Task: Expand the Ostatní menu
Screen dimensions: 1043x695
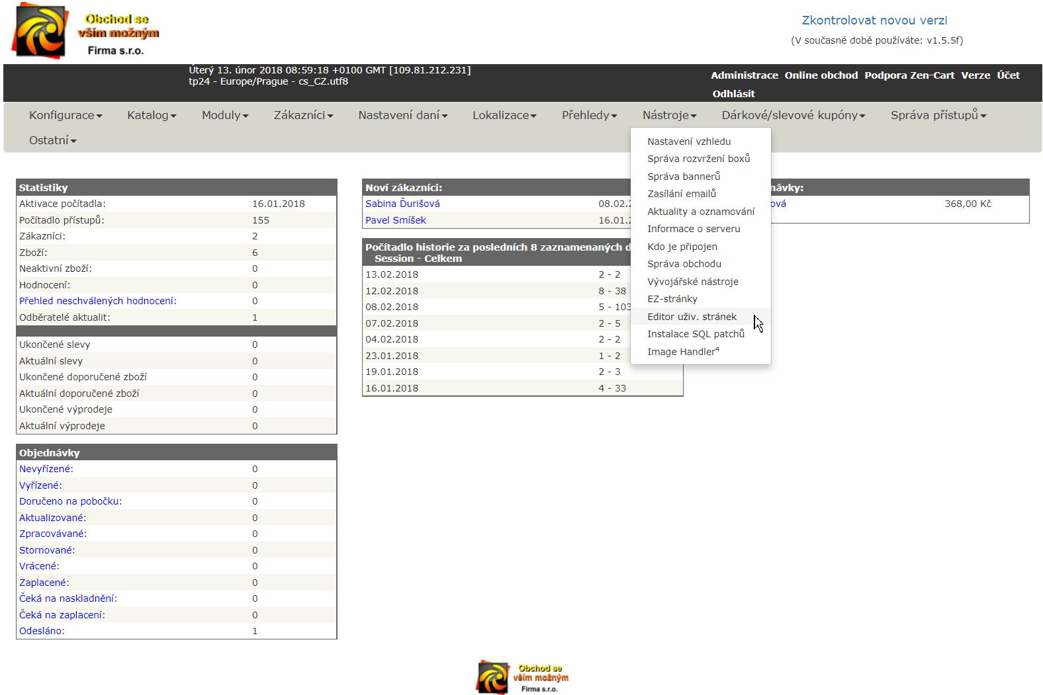Action: click(x=52, y=140)
